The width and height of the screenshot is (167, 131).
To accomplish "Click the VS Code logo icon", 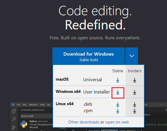I will pyautogui.click(x=13, y=105).
